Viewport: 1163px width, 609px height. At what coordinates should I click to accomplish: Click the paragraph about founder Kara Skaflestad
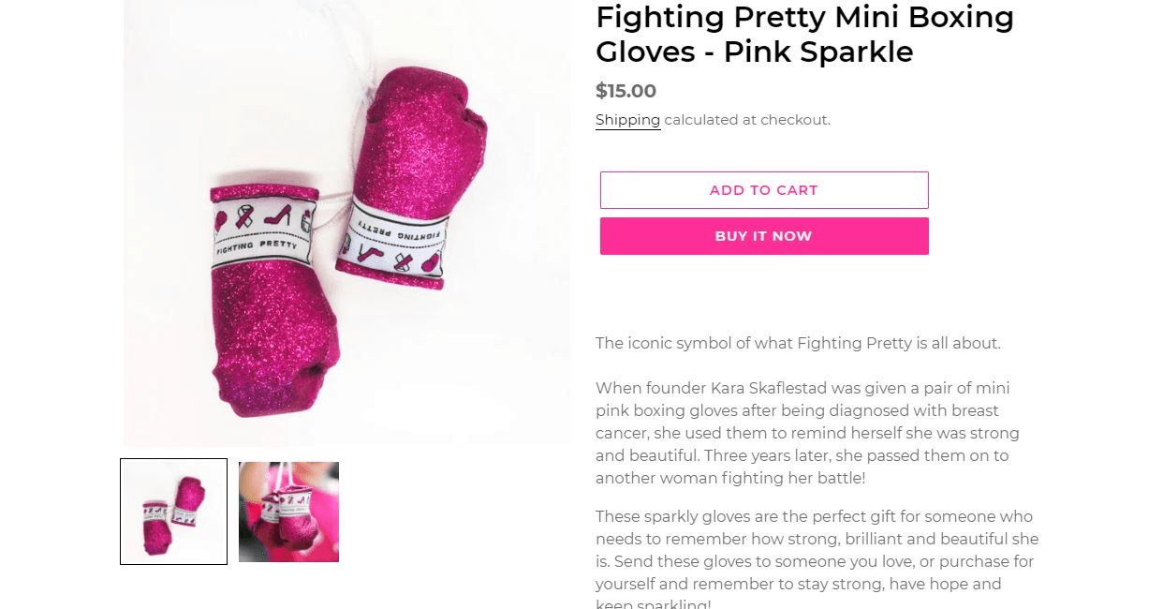pos(807,433)
